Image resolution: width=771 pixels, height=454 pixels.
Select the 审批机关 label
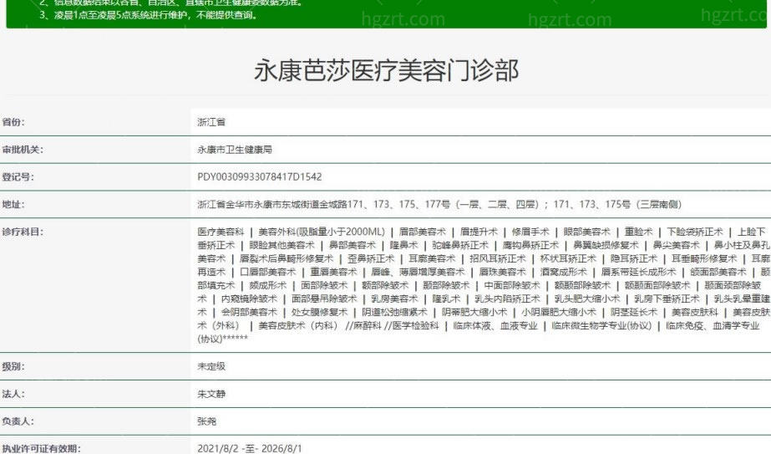(x=23, y=150)
